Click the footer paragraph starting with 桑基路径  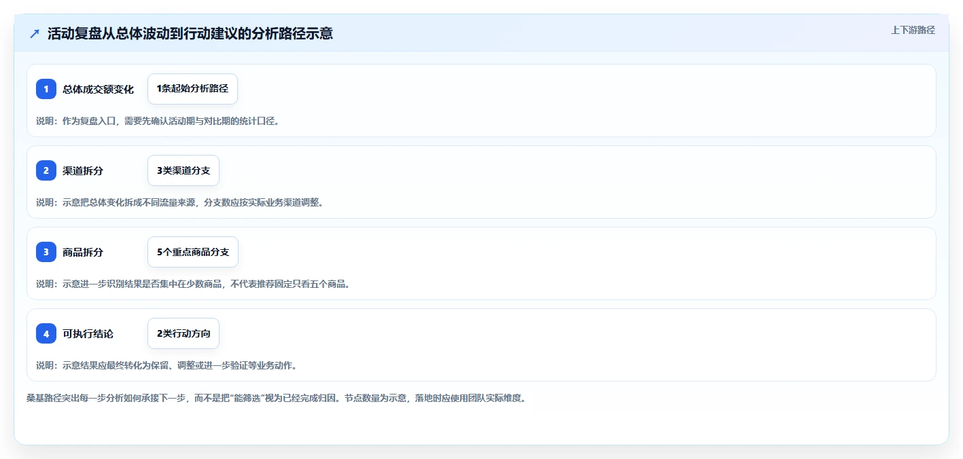pyautogui.click(x=277, y=398)
